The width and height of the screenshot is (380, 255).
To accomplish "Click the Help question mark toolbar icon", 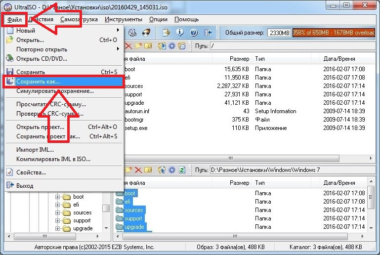I will [194, 33].
